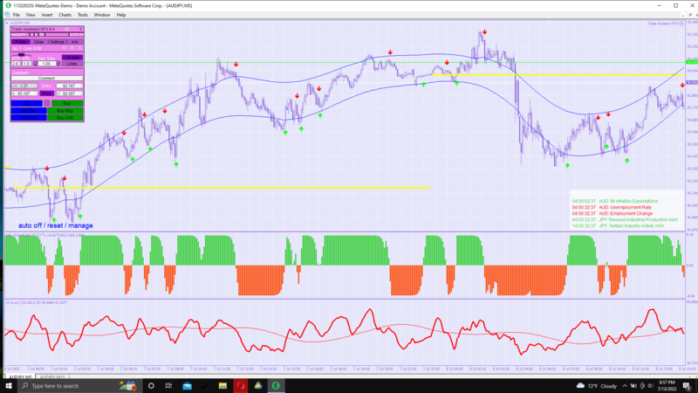This screenshot has width=698, height=393.
Task: Click the Buy Stop button
Action: coord(65,111)
